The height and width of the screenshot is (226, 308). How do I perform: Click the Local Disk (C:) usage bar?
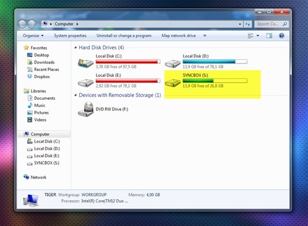(x=128, y=62)
